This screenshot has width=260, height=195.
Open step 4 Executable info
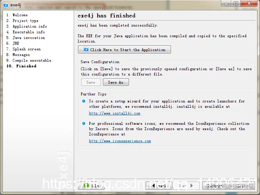click(26, 32)
